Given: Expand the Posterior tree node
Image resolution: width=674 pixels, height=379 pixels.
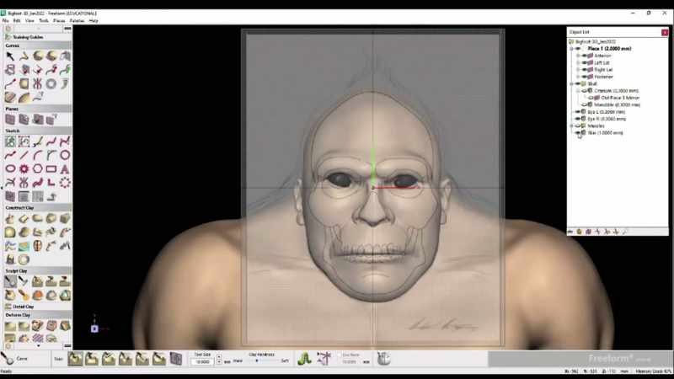Looking at the screenshot, I should 578,77.
